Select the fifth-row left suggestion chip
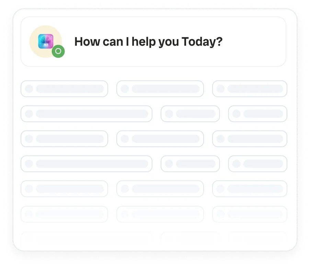The image size is (310, 268). click(x=64, y=189)
